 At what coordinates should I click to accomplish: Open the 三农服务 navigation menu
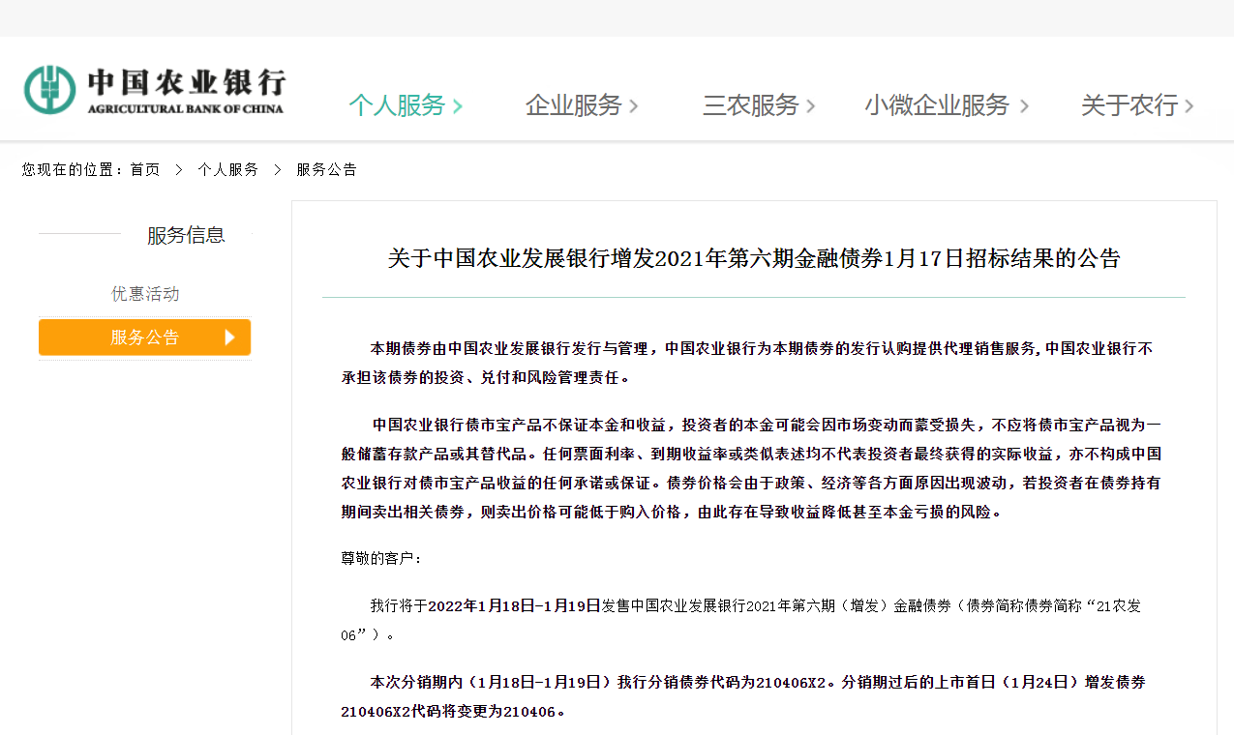[750, 105]
